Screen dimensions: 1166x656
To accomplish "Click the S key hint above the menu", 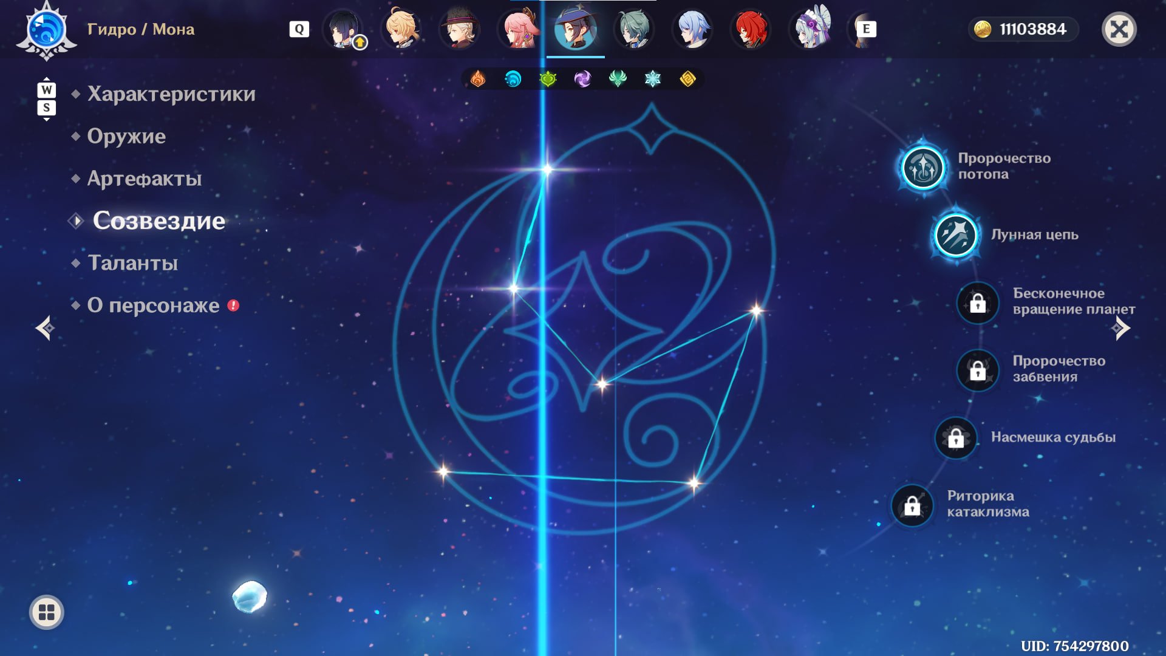I will point(47,108).
